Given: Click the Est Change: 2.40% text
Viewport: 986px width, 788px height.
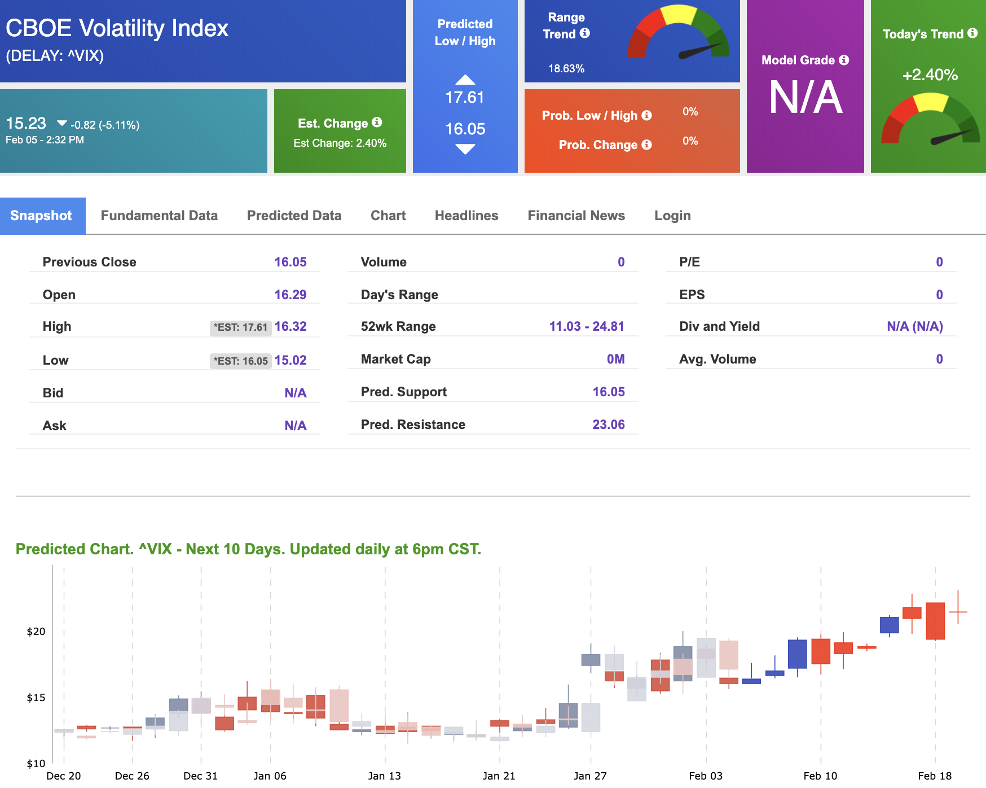Looking at the screenshot, I should 340,143.
